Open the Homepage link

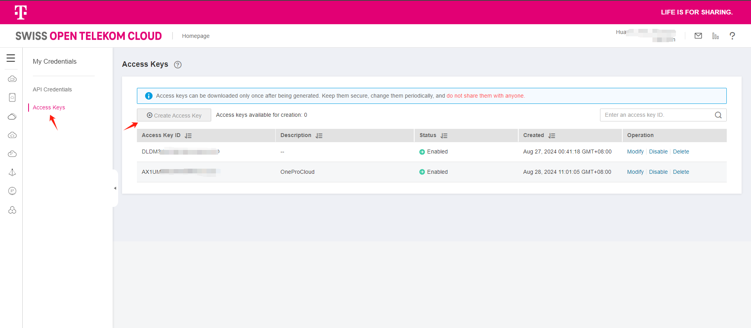tap(196, 36)
